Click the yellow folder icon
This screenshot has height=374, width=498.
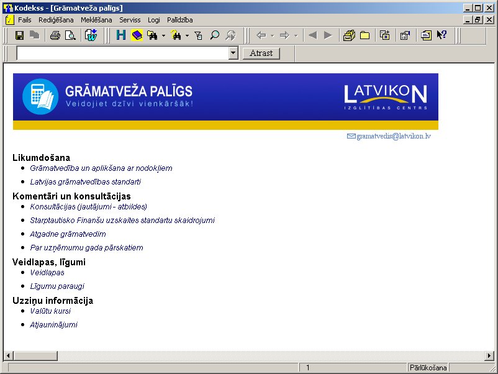pyautogui.click(x=364, y=35)
